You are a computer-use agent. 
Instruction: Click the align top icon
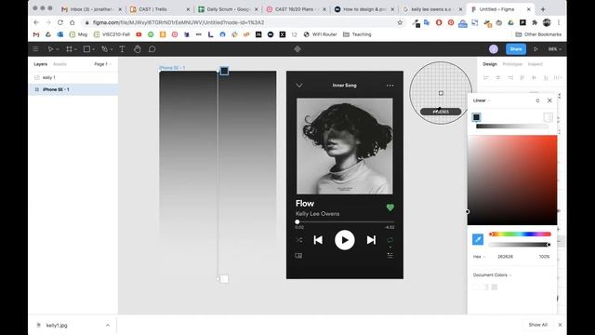coord(522,77)
